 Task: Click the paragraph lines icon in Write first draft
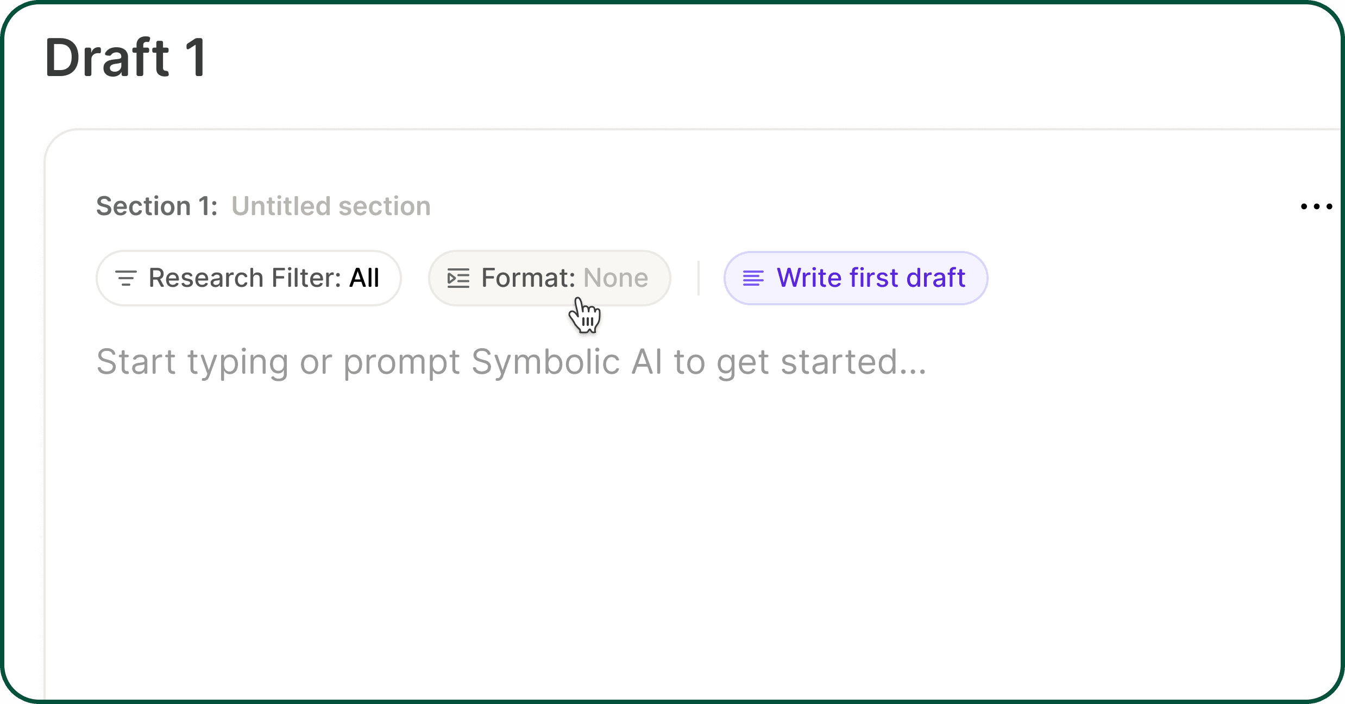tap(753, 278)
